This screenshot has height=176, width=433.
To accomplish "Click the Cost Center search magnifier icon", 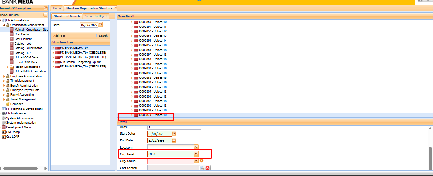I will click(202, 168).
